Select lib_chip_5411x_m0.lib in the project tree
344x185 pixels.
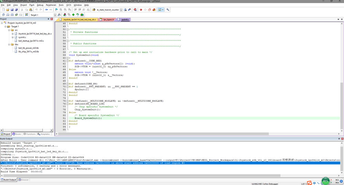pyautogui.click(x=29, y=52)
